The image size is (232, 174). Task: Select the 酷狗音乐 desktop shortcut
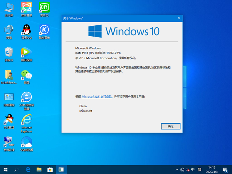pos(44,32)
